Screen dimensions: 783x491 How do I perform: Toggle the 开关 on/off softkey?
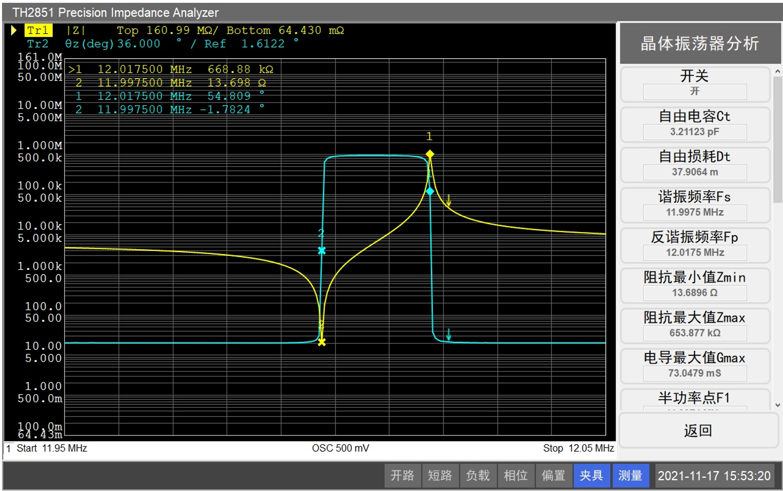point(694,84)
